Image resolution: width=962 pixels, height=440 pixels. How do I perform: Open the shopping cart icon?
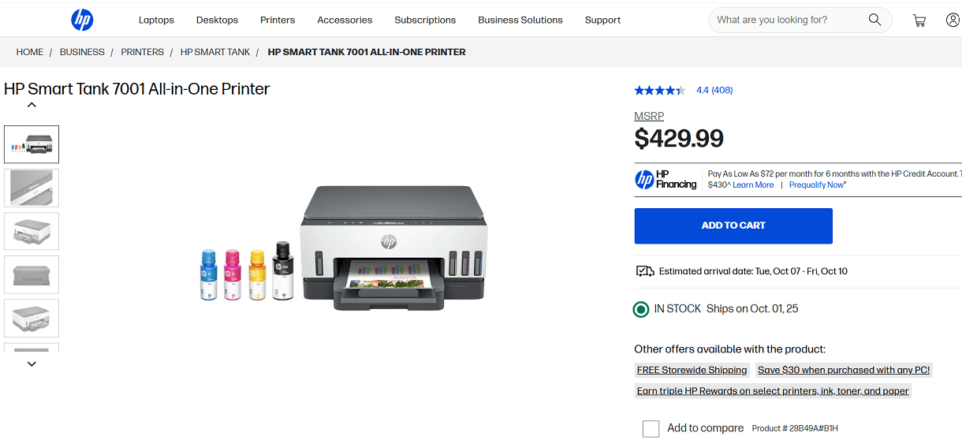coord(919,21)
